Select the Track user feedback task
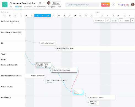 (x=94, y=103)
